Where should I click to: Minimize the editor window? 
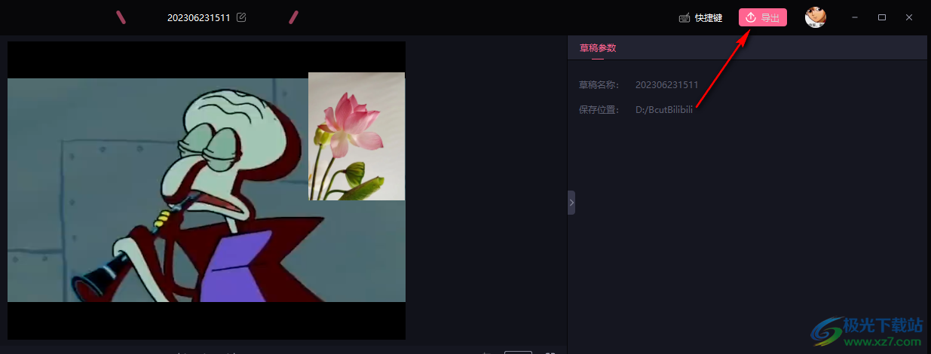pyautogui.click(x=855, y=17)
